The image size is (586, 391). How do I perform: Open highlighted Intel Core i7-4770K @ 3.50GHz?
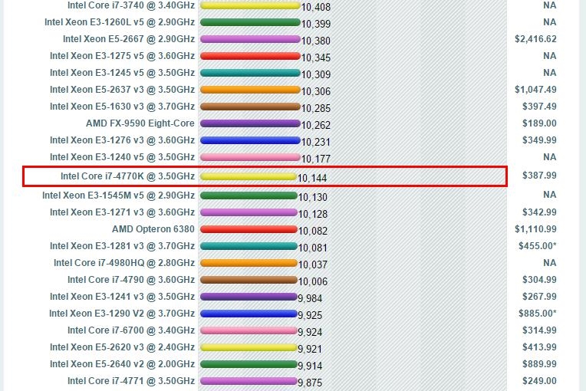tap(127, 176)
